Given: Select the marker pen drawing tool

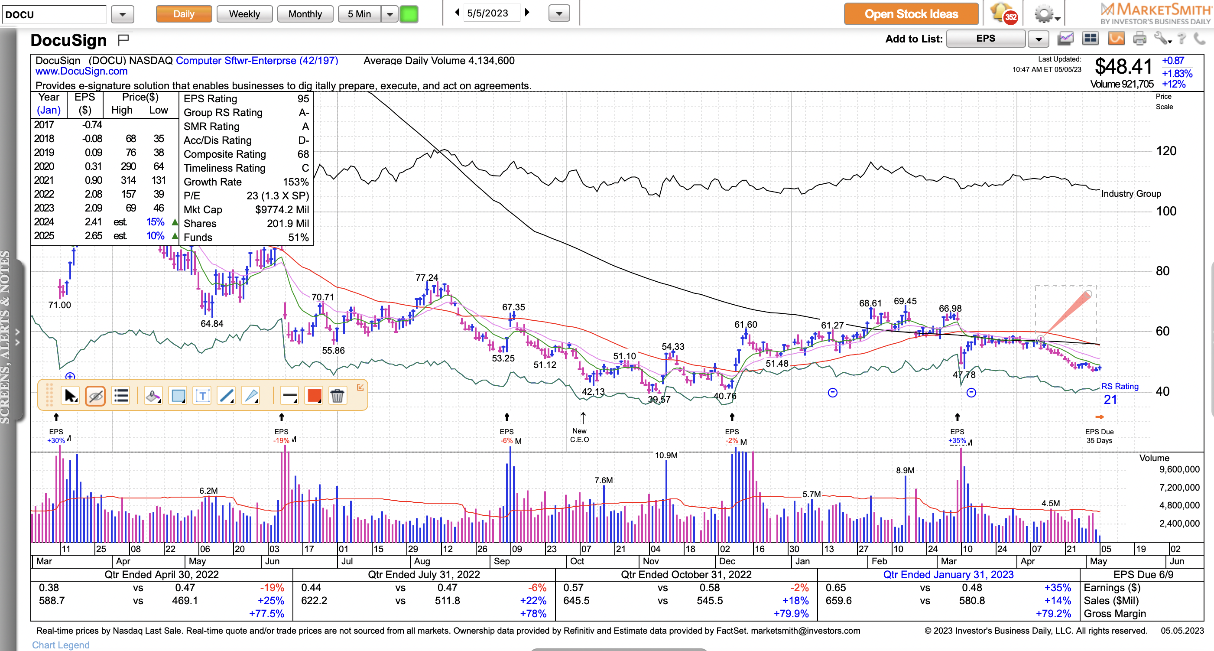Looking at the screenshot, I should [153, 396].
